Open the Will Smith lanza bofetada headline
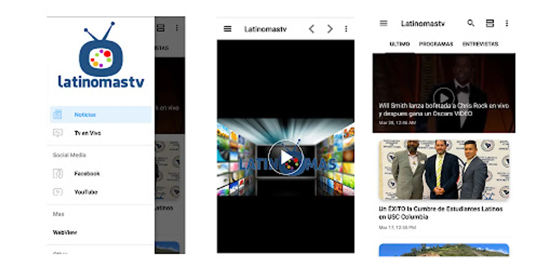 click(444, 109)
